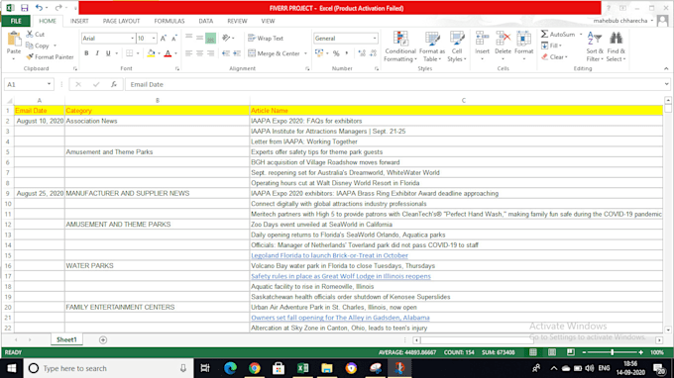Open the General number format dropdown

click(375, 39)
